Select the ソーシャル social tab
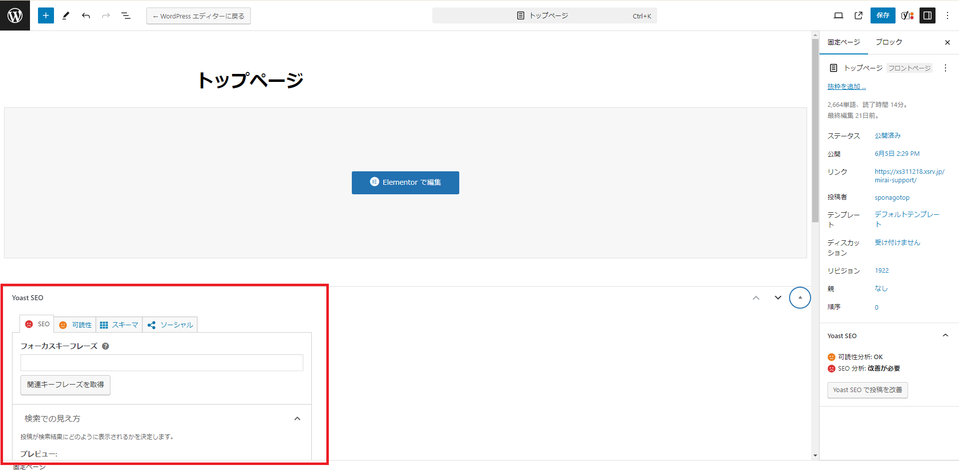The width and height of the screenshot is (959, 471). click(x=170, y=325)
